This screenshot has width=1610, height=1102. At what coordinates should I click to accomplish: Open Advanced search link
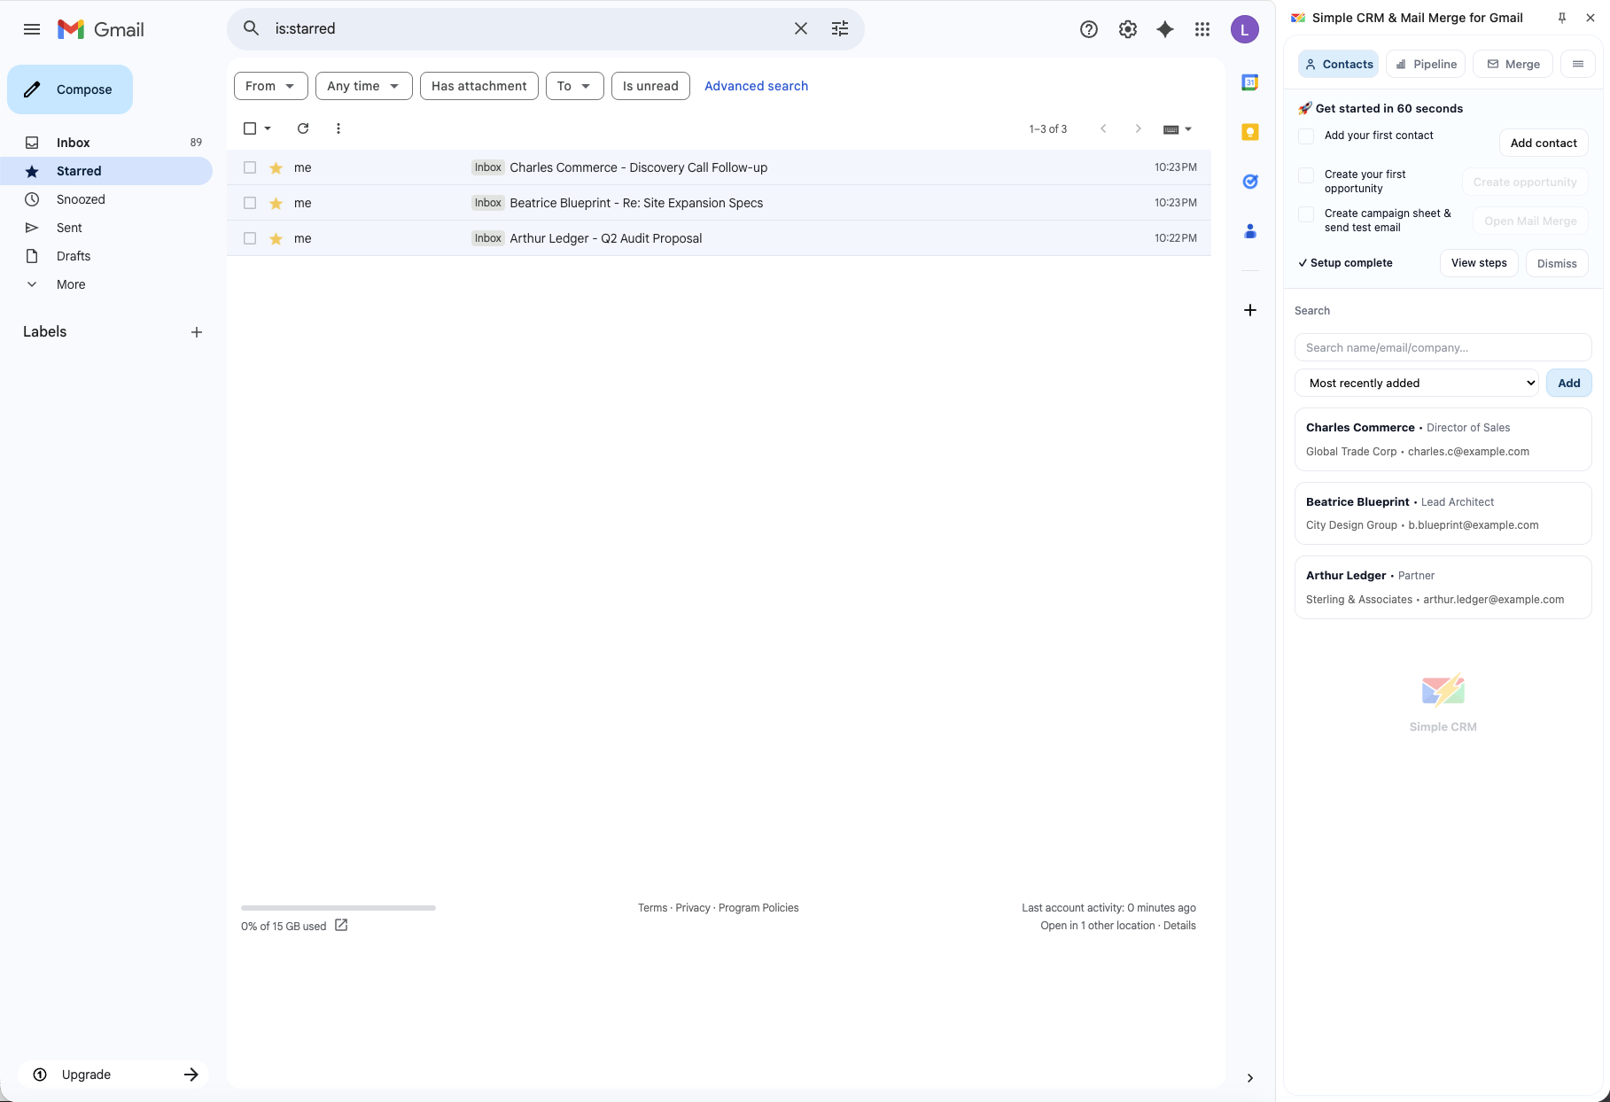pos(756,85)
